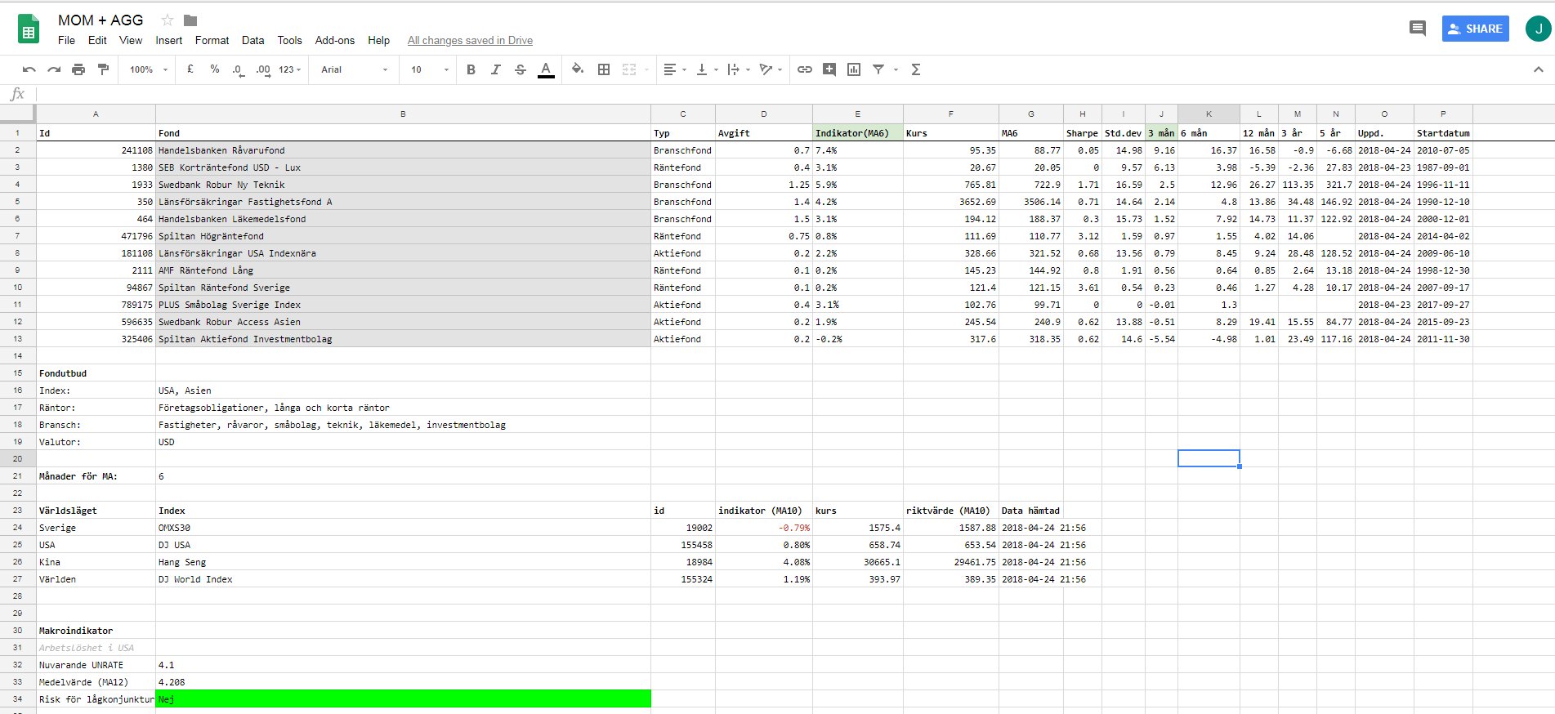Rename the document title MOM + AGG
This screenshot has width=1555, height=714.
pos(101,20)
